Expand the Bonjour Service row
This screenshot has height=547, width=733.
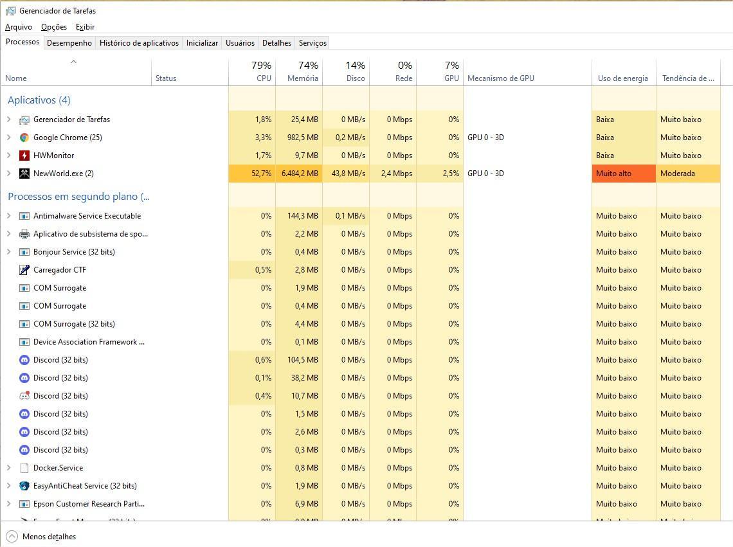pos(8,252)
